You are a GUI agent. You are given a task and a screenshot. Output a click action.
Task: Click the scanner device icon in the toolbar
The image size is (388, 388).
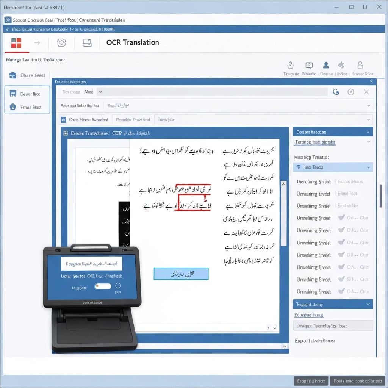point(87,43)
